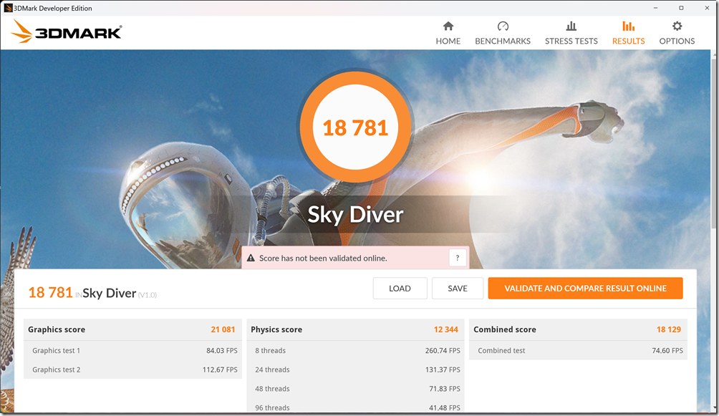The height and width of the screenshot is (416, 719).
Task: Switch to the HOME tab
Action: pos(448,41)
